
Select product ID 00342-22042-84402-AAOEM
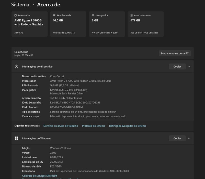coord(66,107)
